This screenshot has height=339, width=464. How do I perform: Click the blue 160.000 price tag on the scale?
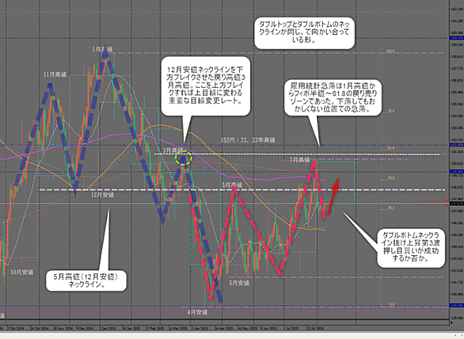457,38
